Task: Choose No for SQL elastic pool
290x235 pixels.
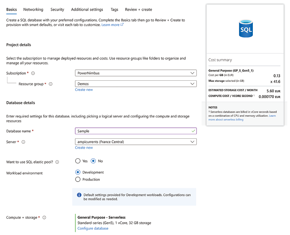Action: pyautogui.click(x=93, y=161)
